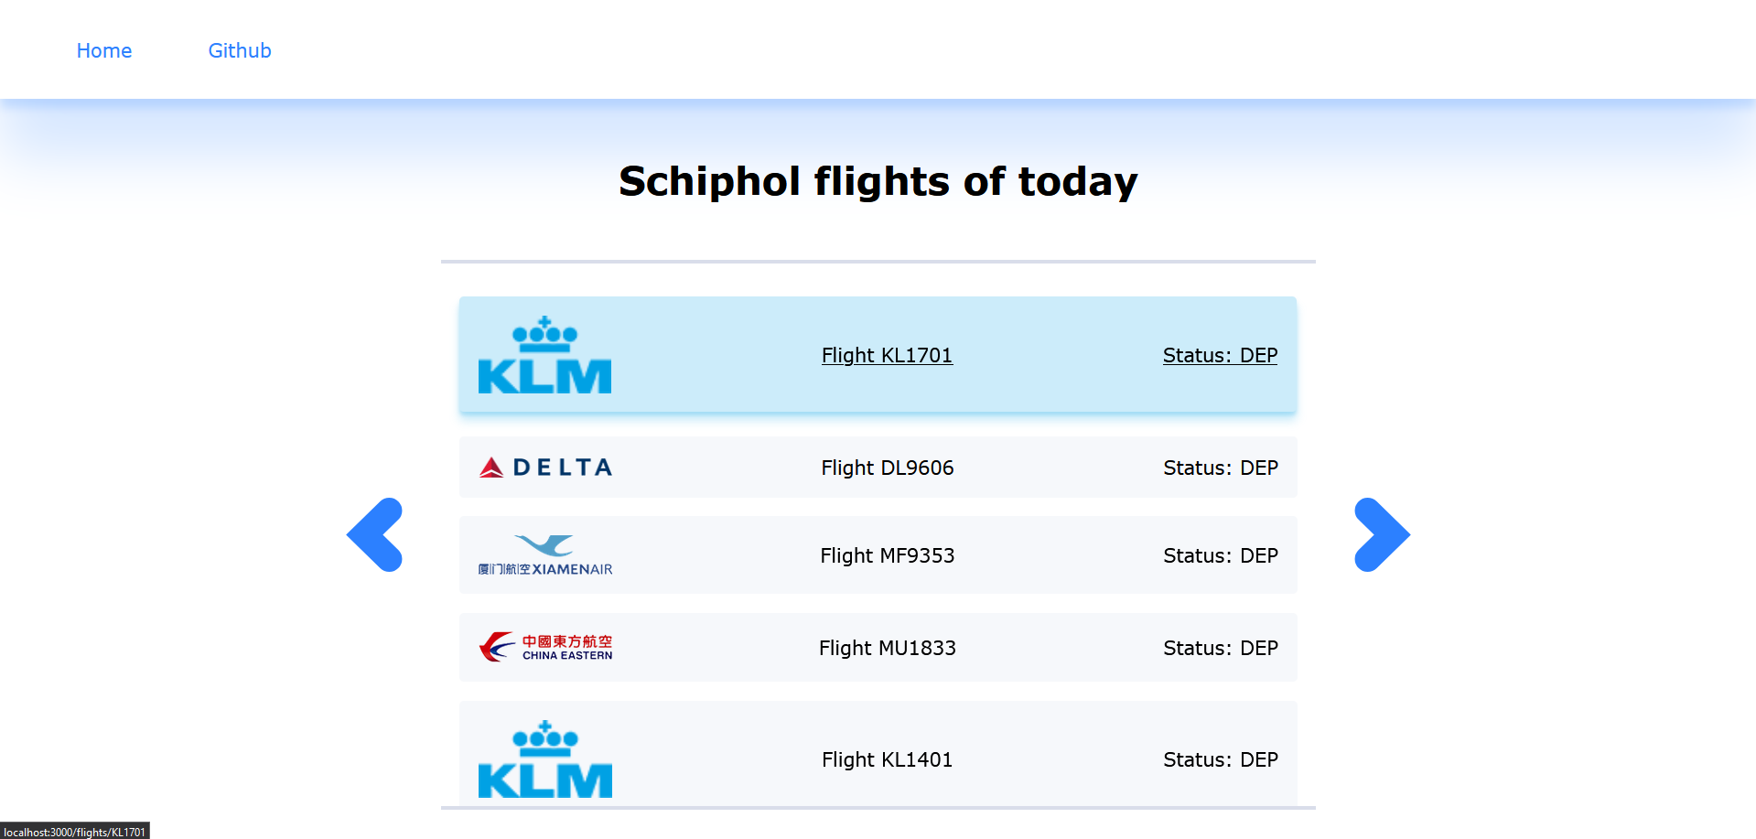Go to next flights with right chevron
Image resolution: width=1756 pixels, height=839 pixels.
(1382, 535)
